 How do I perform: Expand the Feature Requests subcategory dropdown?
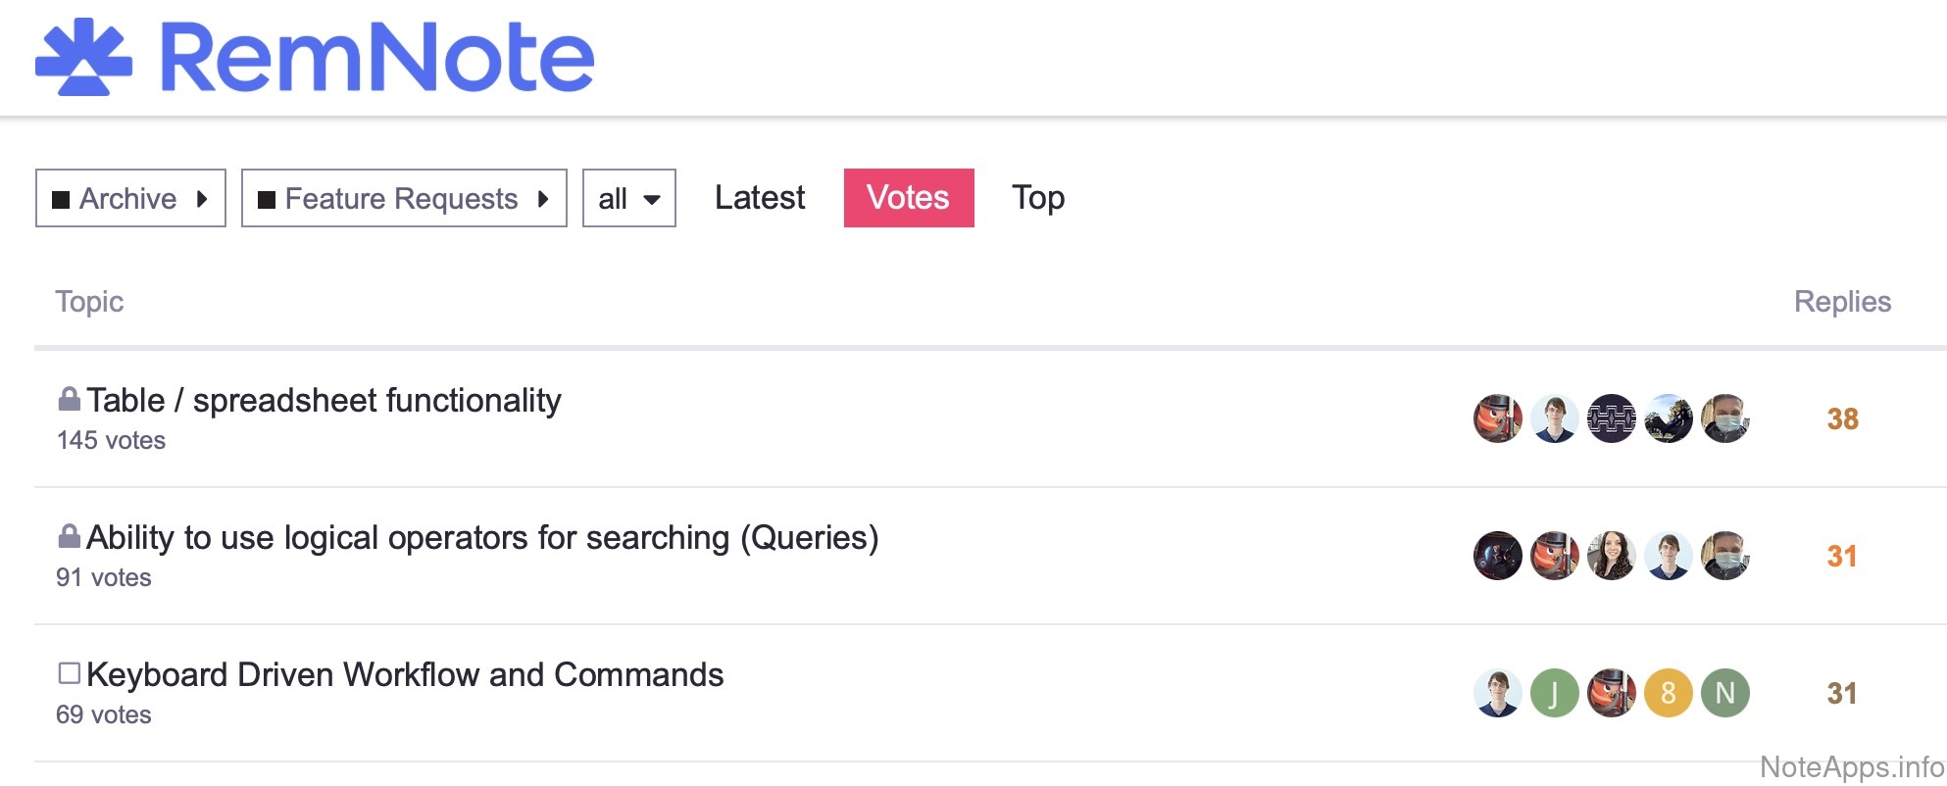(404, 198)
